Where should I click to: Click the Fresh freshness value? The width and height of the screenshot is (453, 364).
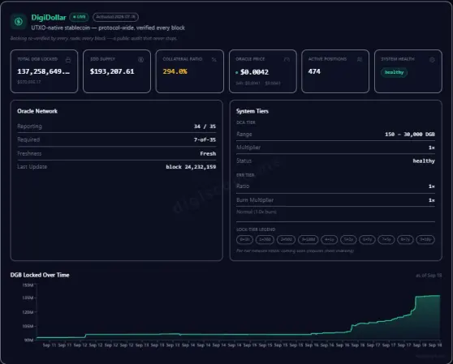[208, 153]
